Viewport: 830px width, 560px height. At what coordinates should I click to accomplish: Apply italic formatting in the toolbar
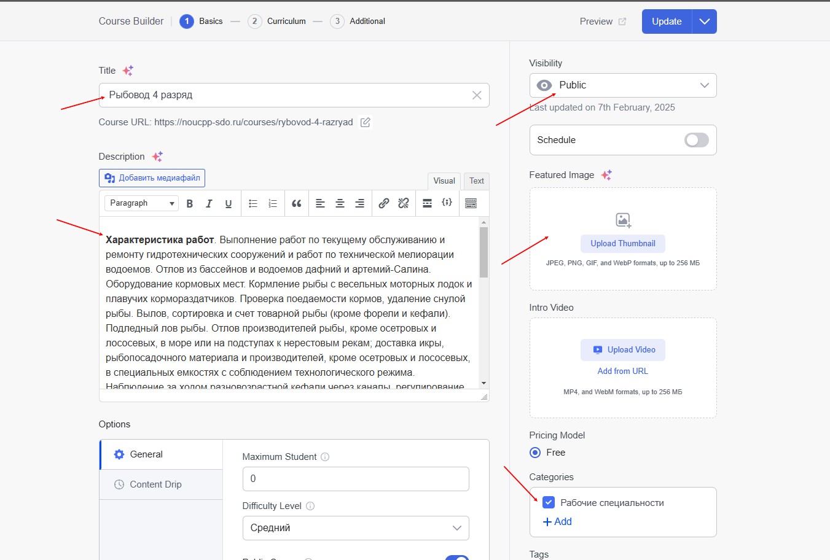coord(209,204)
